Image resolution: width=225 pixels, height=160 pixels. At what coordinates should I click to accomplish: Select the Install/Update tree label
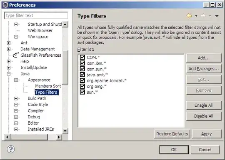click(34, 67)
